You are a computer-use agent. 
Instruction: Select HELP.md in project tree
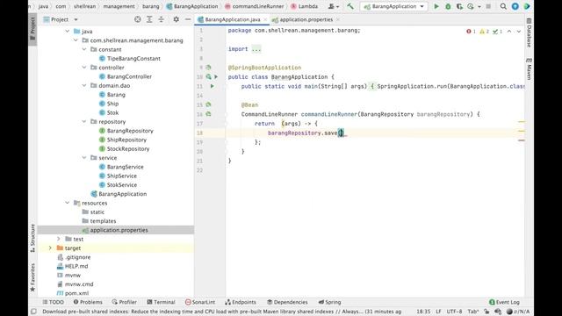72,266
